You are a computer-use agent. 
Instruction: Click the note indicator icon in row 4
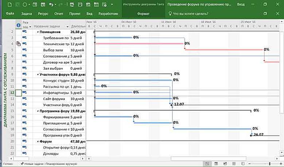pyautogui.click(x=18, y=44)
